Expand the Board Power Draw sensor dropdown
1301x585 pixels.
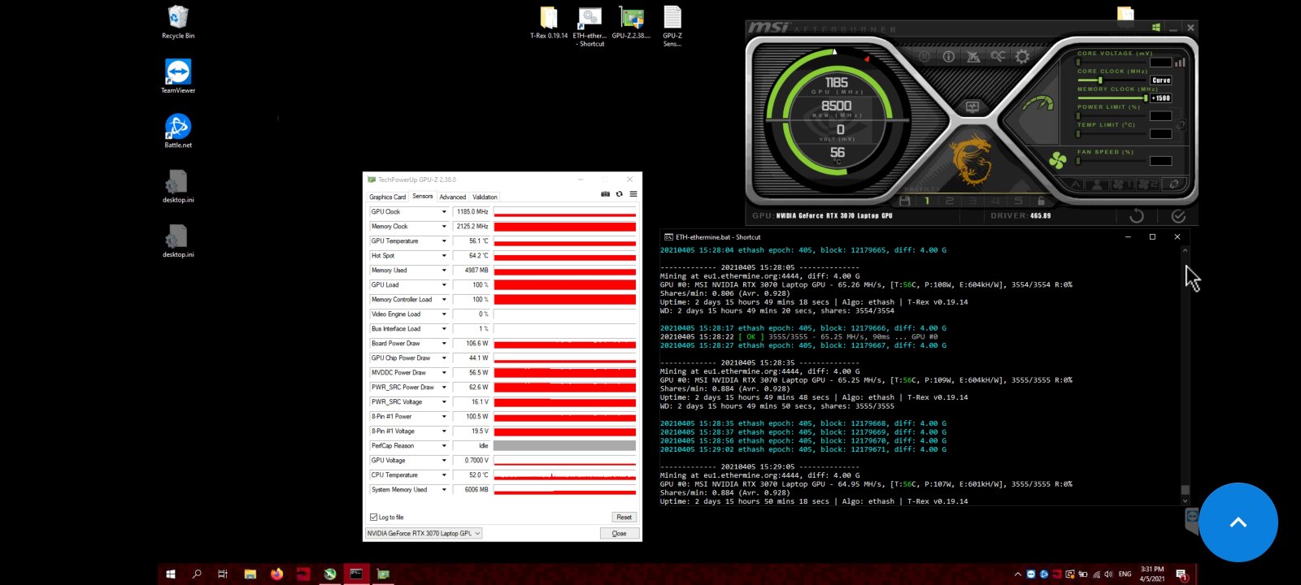[444, 344]
